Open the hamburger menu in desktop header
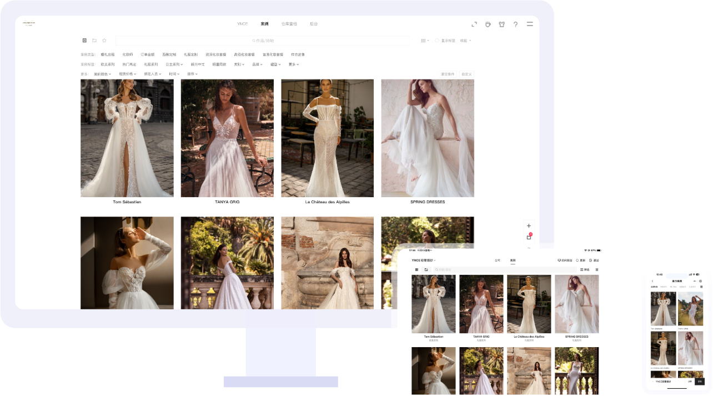The height and width of the screenshot is (401, 713). pyautogui.click(x=530, y=24)
